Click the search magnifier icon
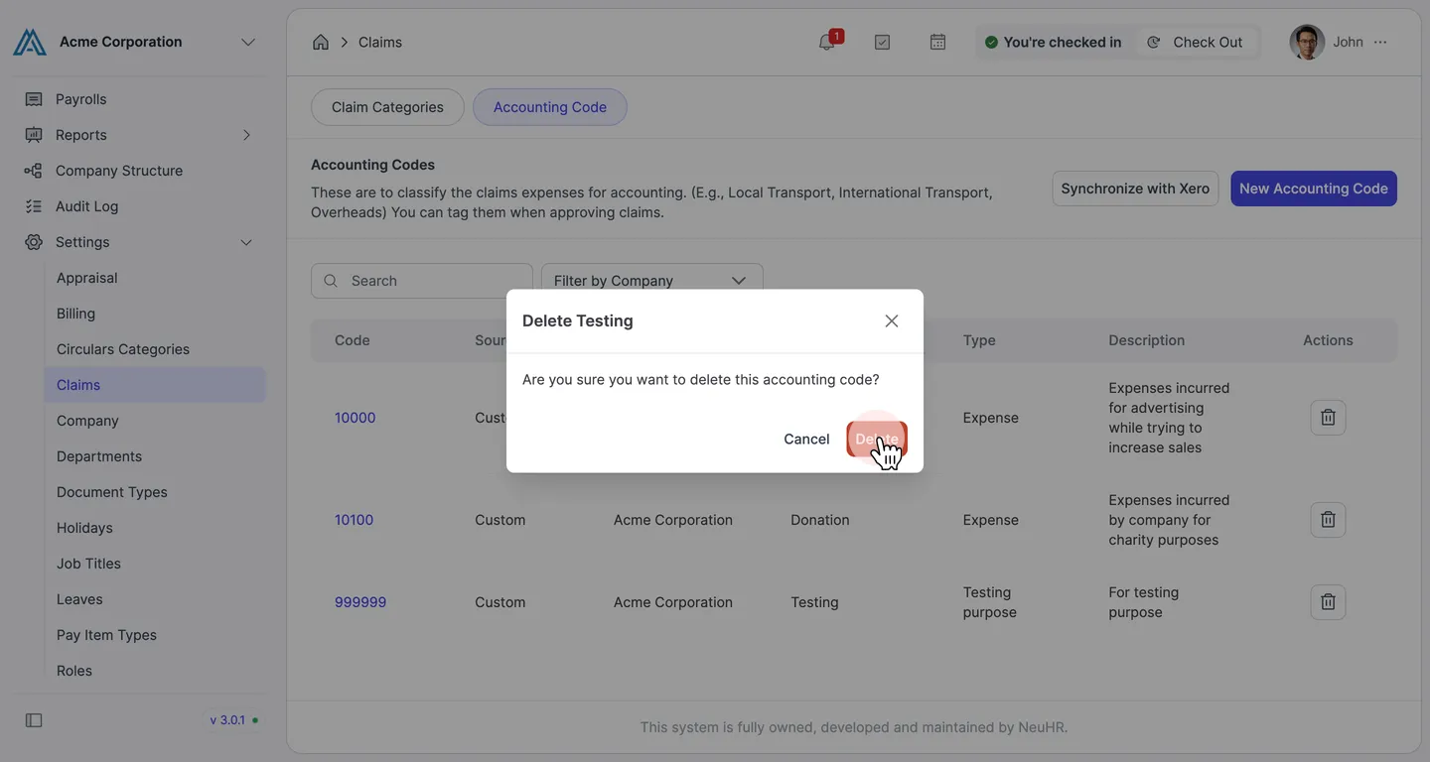 click(331, 281)
